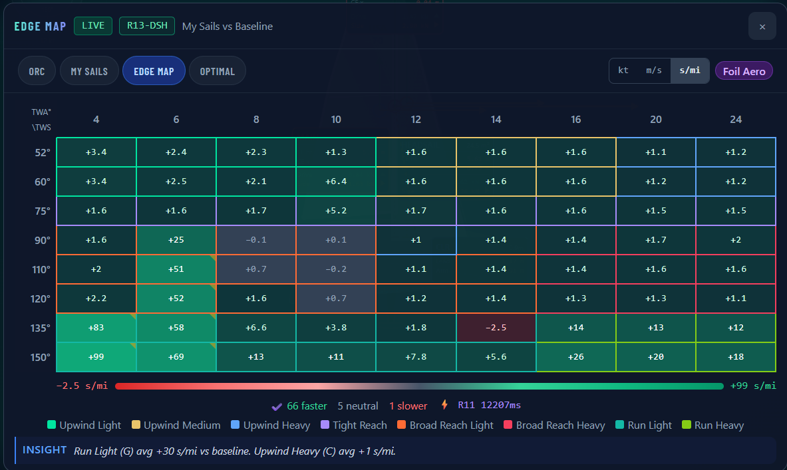The height and width of the screenshot is (470, 787).
Task: Click the LIVE status badge
Action: tap(93, 25)
